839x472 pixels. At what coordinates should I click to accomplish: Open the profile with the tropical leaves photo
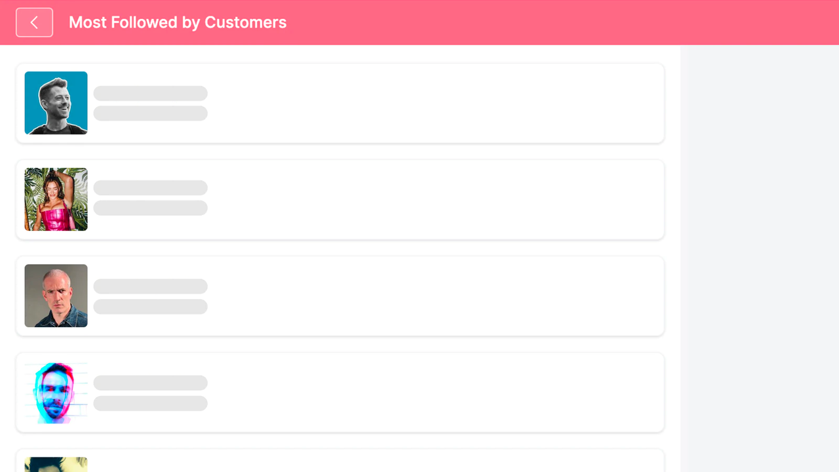pos(56,199)
